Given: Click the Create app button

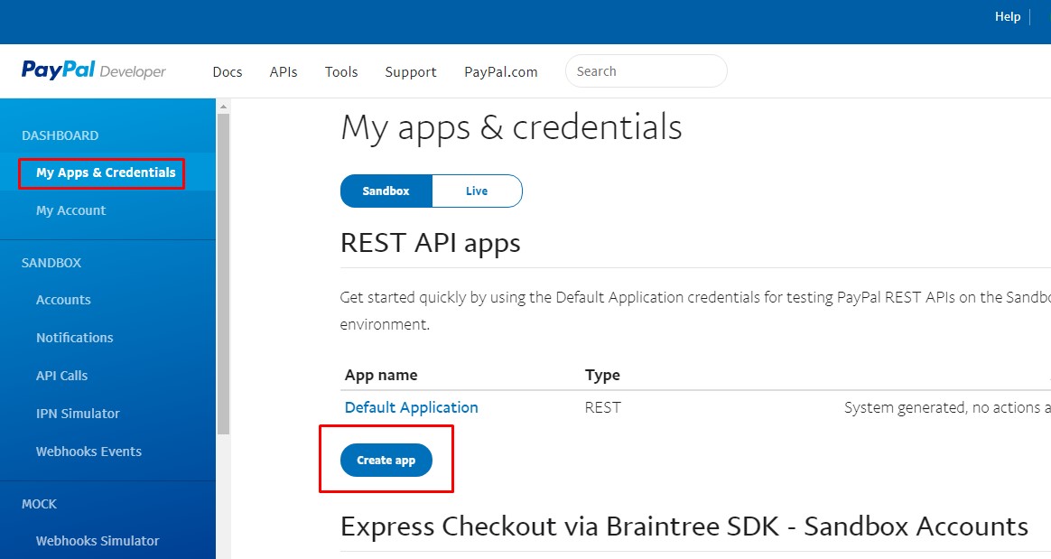Looking at the screenshot, I should [x=386, y=461].
